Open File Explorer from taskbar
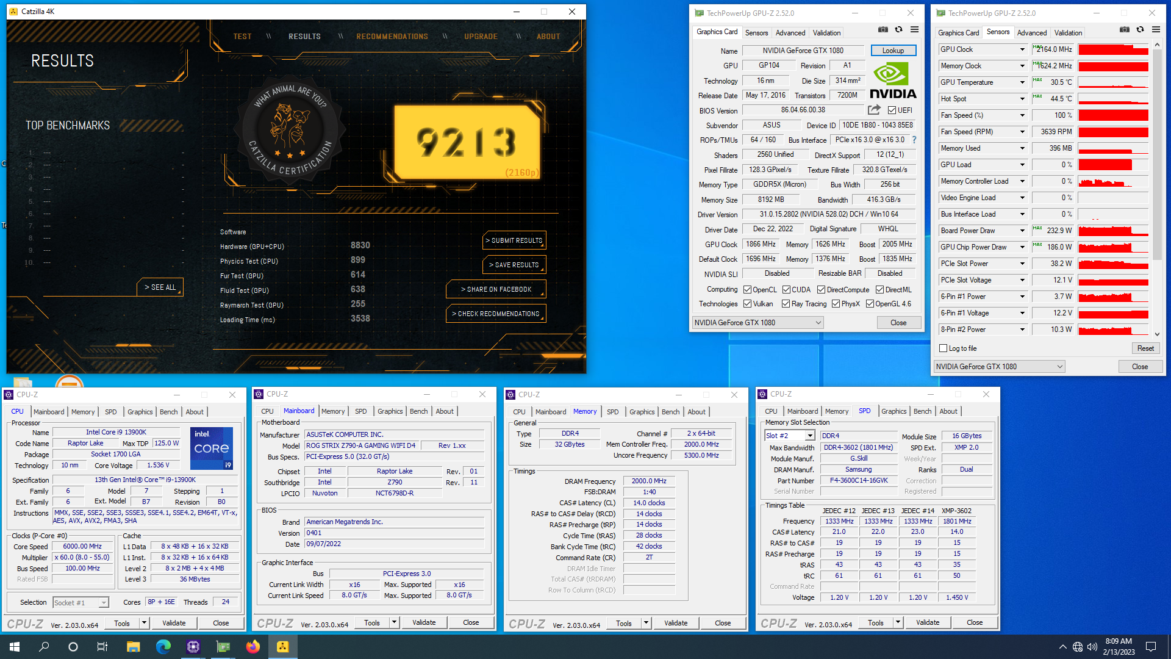Screen dimensions: 1171x659 pyautogui.click(x=134, y=647)
